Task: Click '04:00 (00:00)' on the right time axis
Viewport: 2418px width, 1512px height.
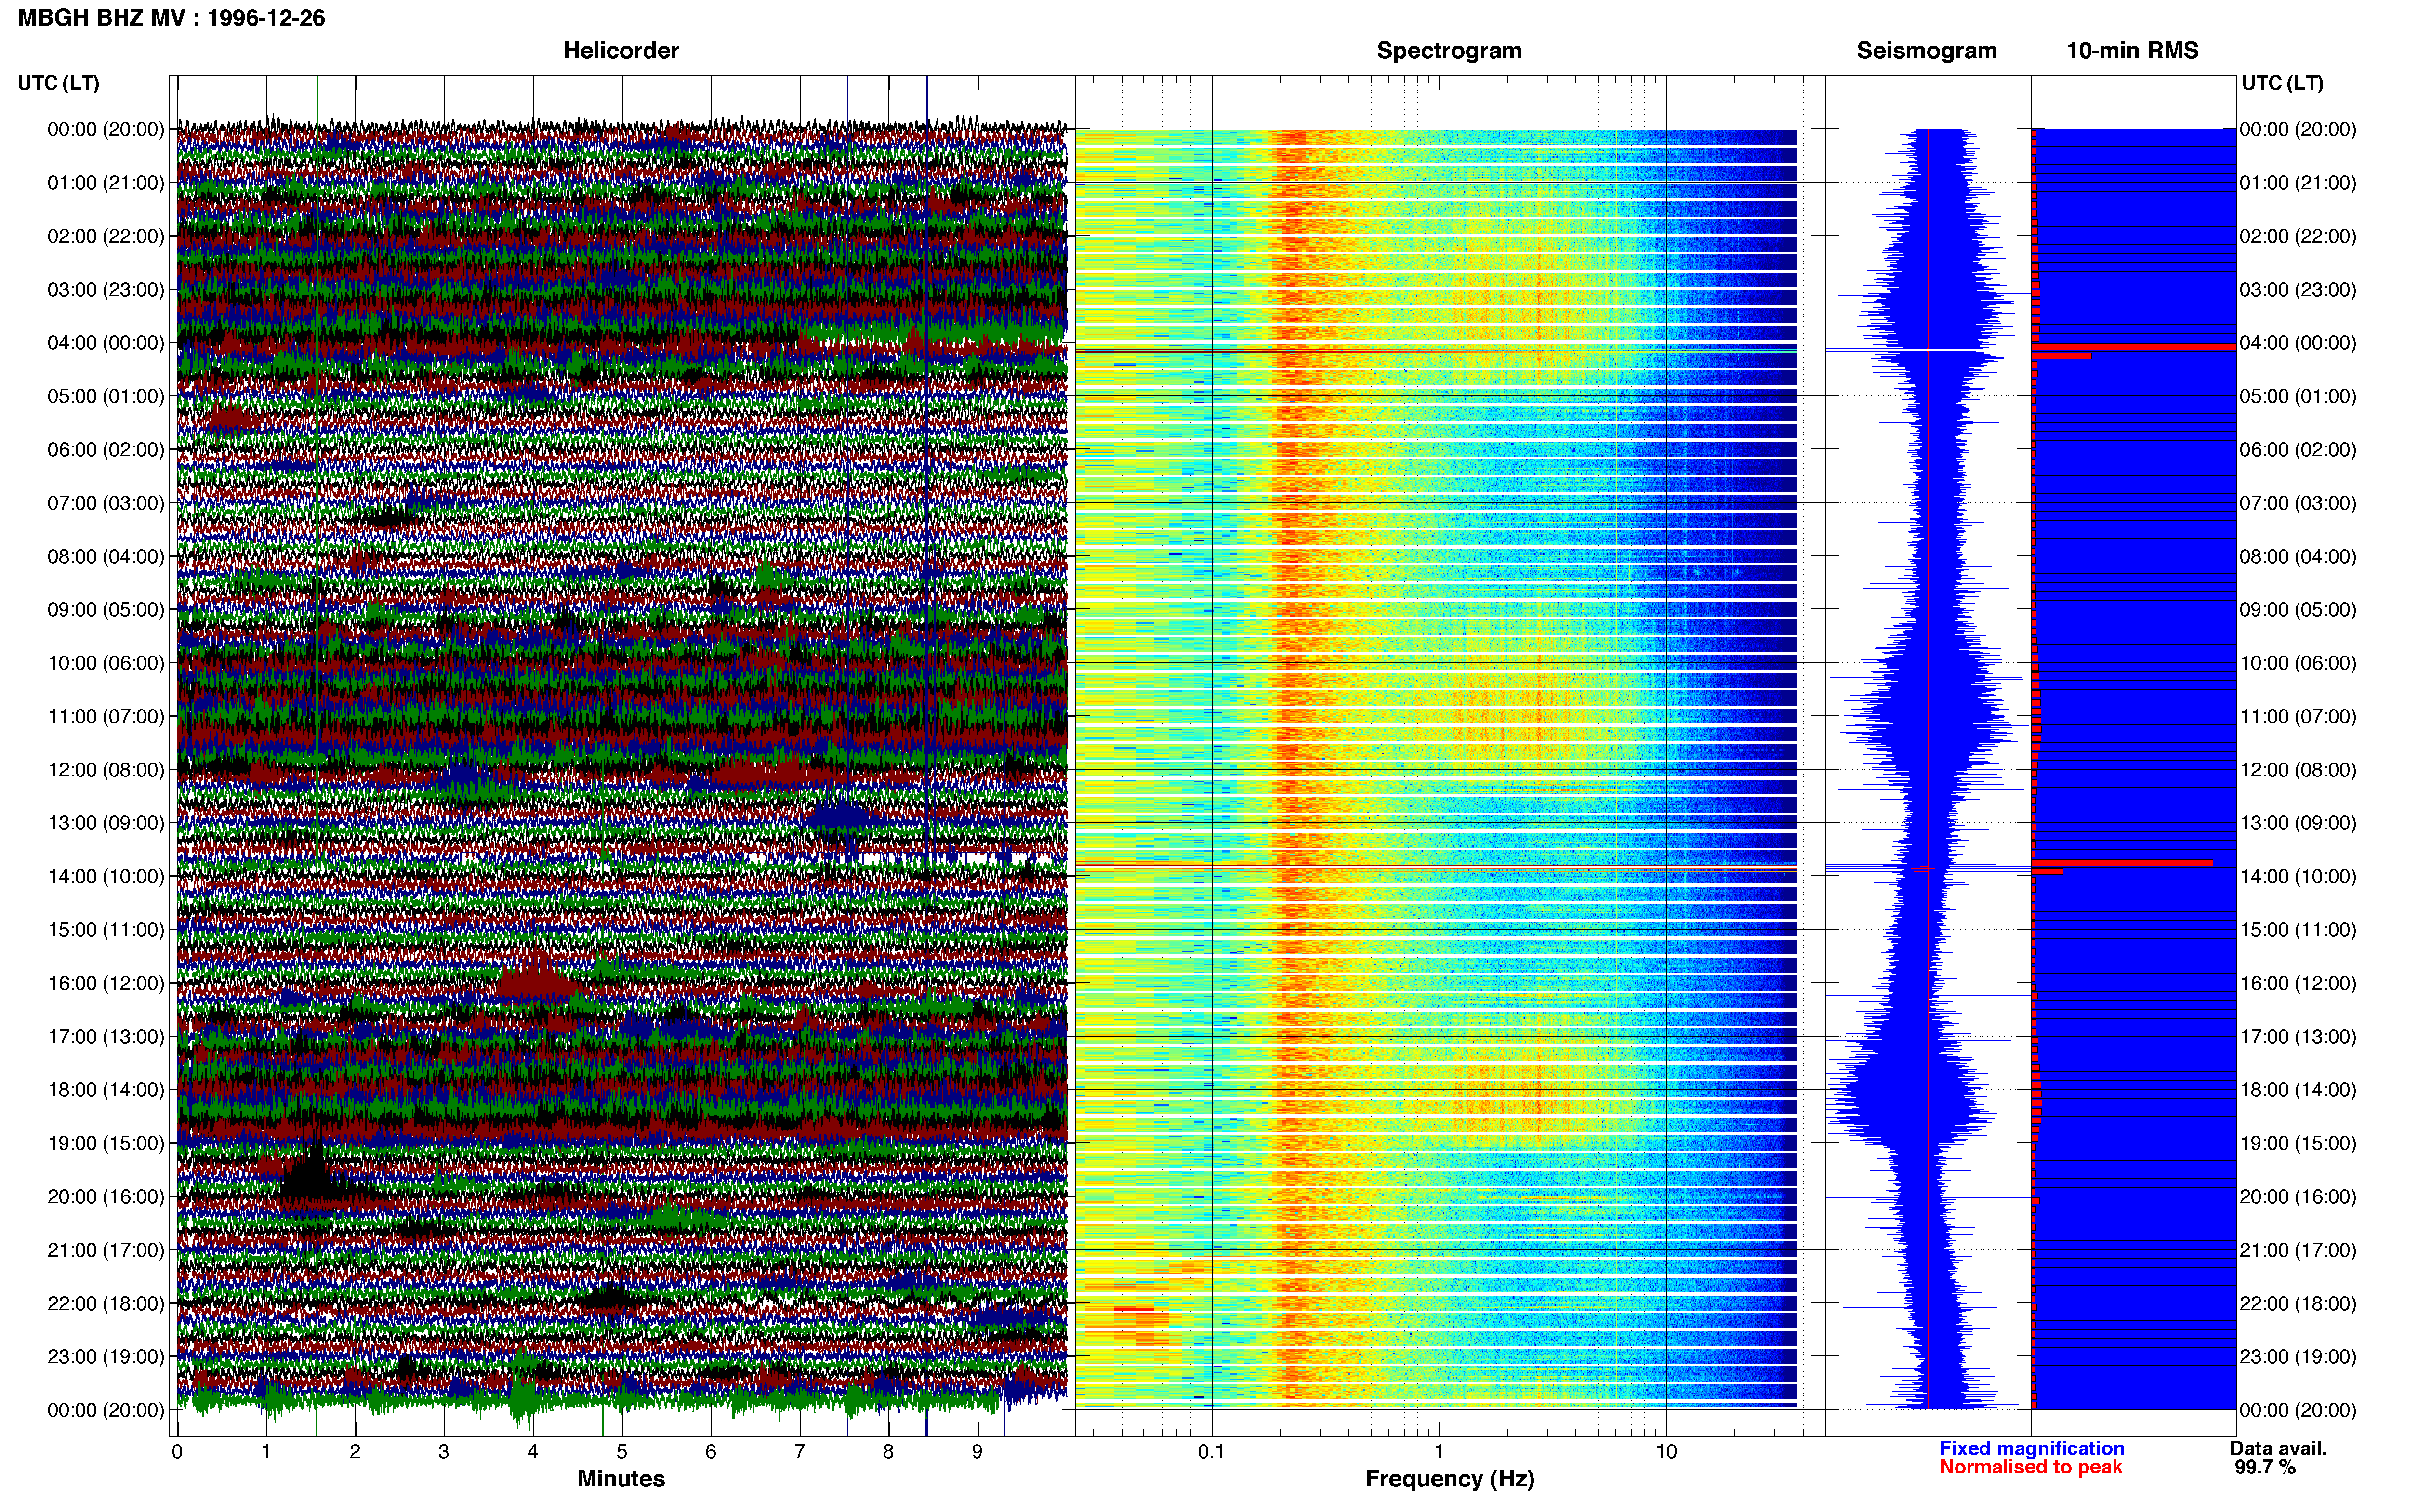Action: point(2298,343)
